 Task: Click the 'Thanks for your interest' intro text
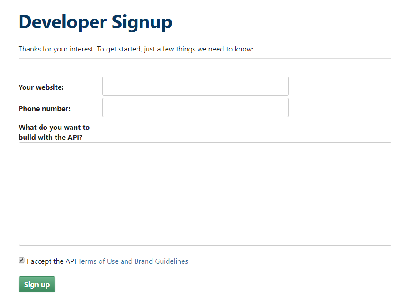pyautogui.click(x=57, y=49)
